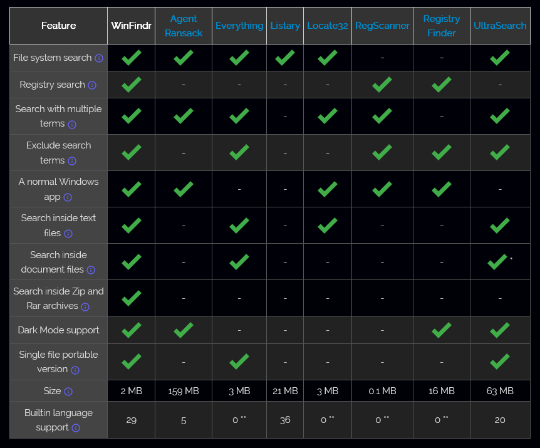Image resolution: width=540 pixels, height=448 pixels.
Task: Click the Builtin language support label
Action: 58,420
